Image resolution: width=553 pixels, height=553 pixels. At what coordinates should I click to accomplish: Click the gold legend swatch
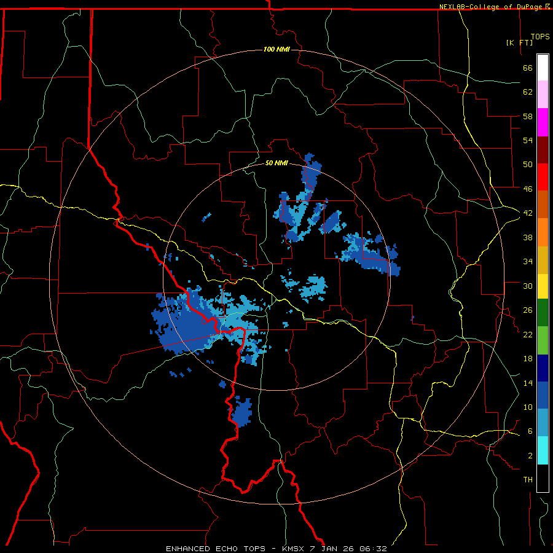543,261
